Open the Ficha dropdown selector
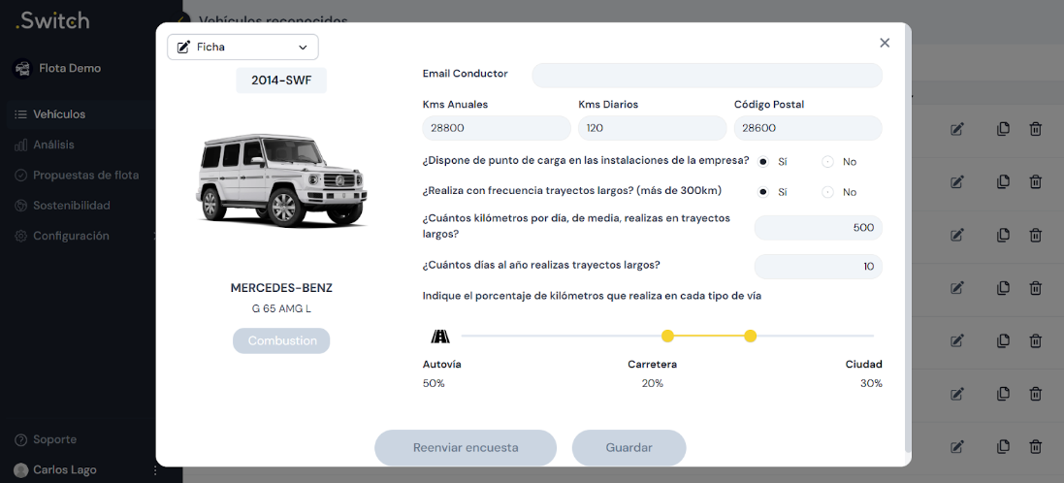This screenshot has height=483, width=1064. [242, 47]
